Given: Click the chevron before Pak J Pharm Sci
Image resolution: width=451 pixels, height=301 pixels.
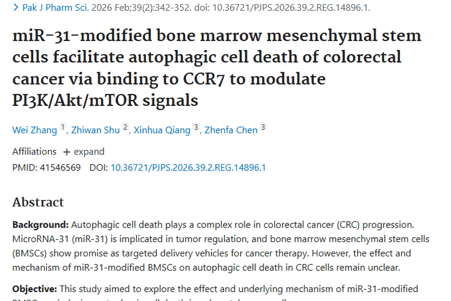Looking at the screenshot, I should [15, 8].
